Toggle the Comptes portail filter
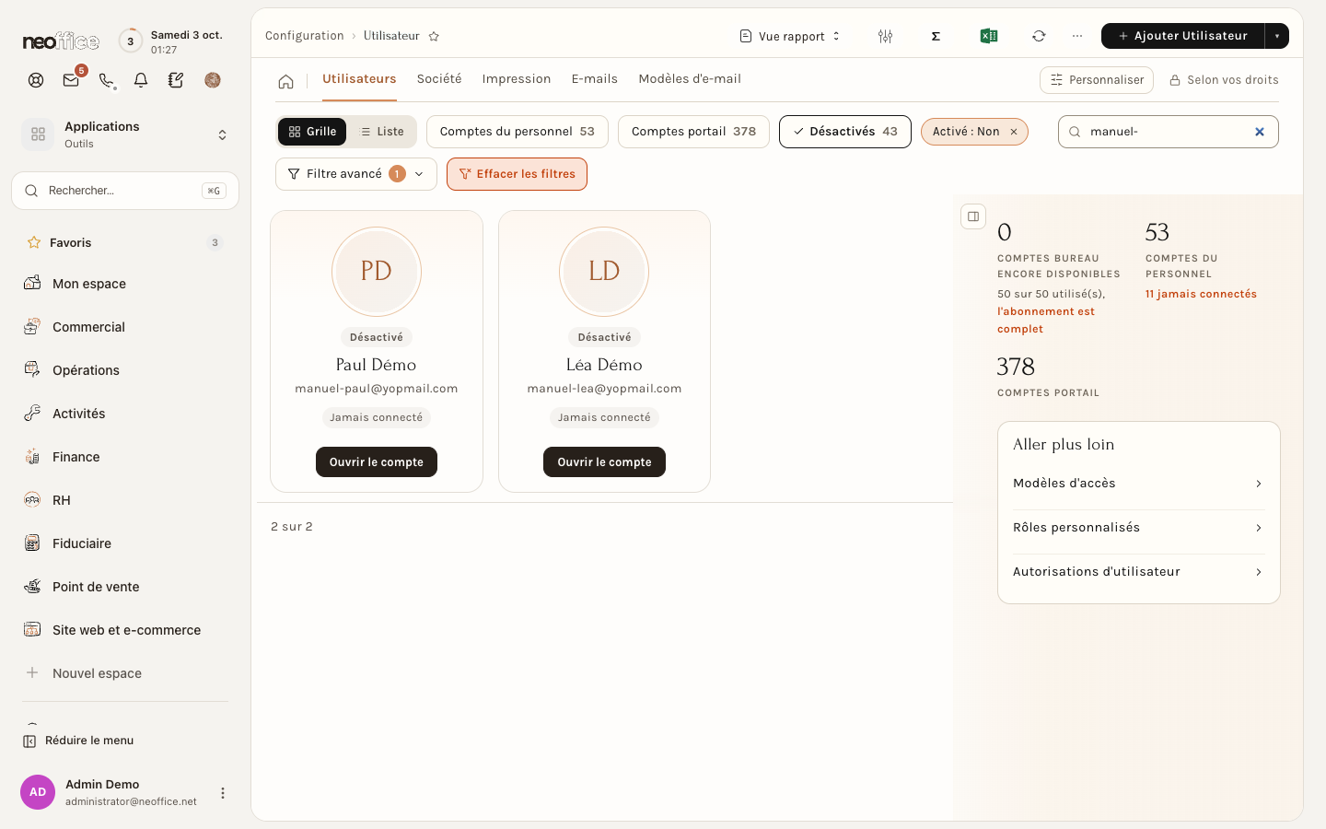The height and width of the screenshot is (829, 1326). (693, 132)
